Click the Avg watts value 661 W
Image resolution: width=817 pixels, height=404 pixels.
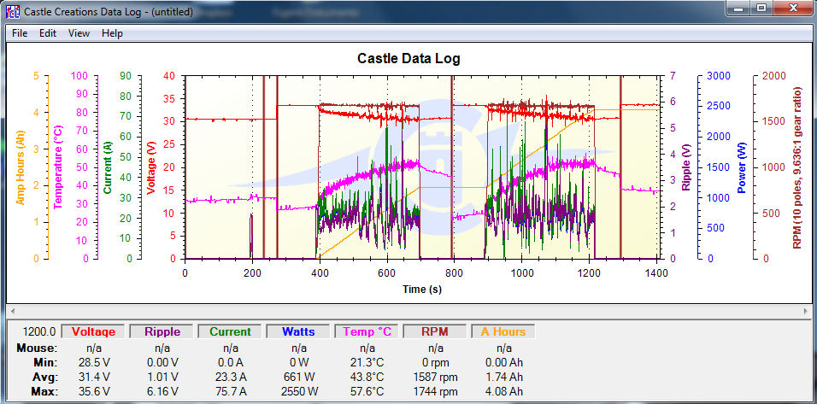tap(298, 377)
